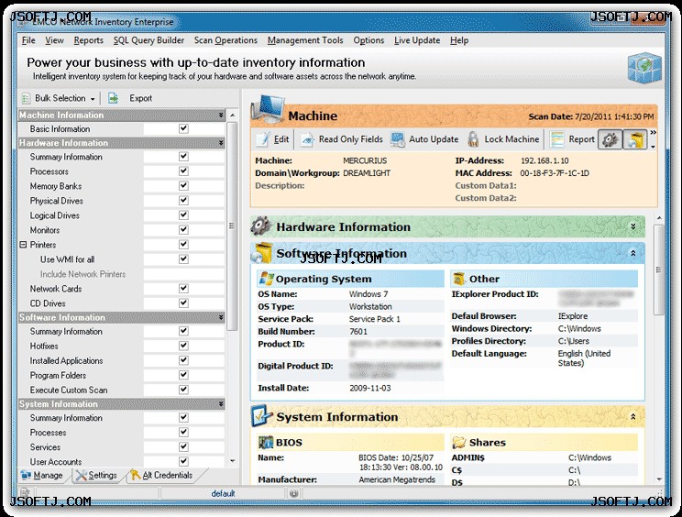Click the Report document icon
The height and width of the screenshot is (517, 682).
[x=556, y=139]
